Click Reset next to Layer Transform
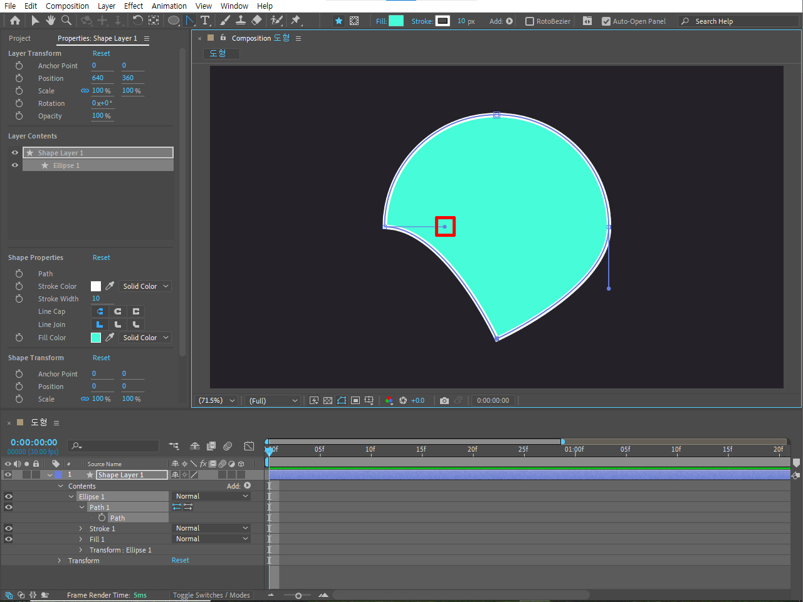This screenshot has width=803, height=602. tap(102, 53)
